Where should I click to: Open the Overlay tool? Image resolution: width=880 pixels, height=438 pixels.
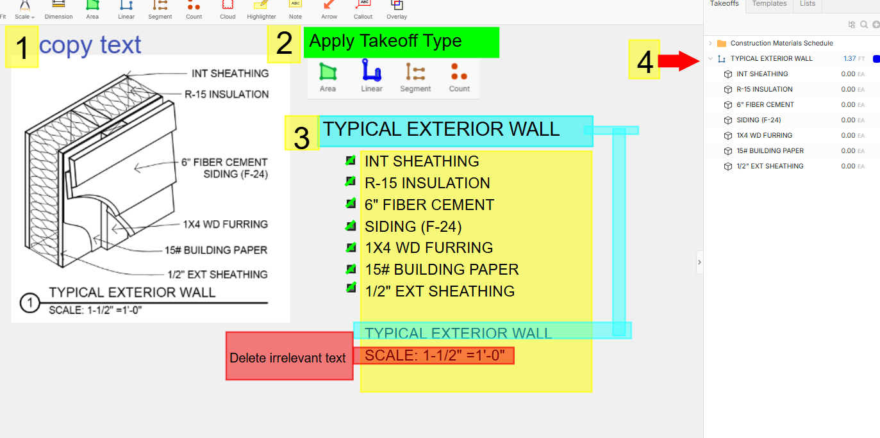[x=397, y=10]
